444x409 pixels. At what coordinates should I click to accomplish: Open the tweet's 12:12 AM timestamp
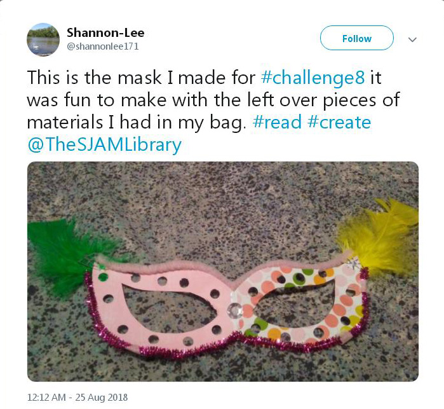[x=46, y=397]
